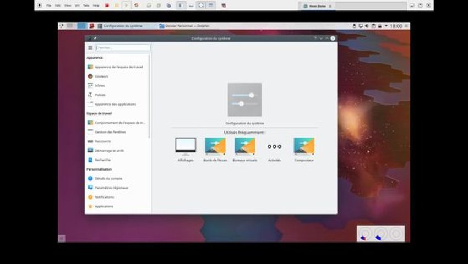468x264 pixels.
Task: Open the frequently used Bureaux virtuels module
Action: pyautogui.click(x=245, y=150)
